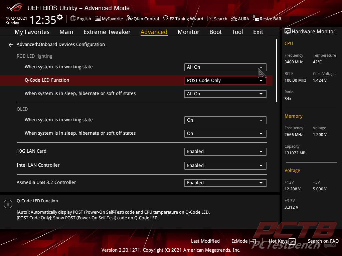Click the Version 2.20.1271 copyright text
The image size is (342, 256).
coord(171,250)
